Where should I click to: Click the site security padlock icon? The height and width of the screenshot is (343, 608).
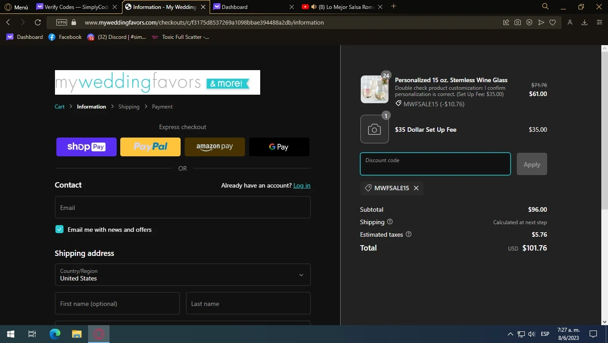click(x=74, y=22)
